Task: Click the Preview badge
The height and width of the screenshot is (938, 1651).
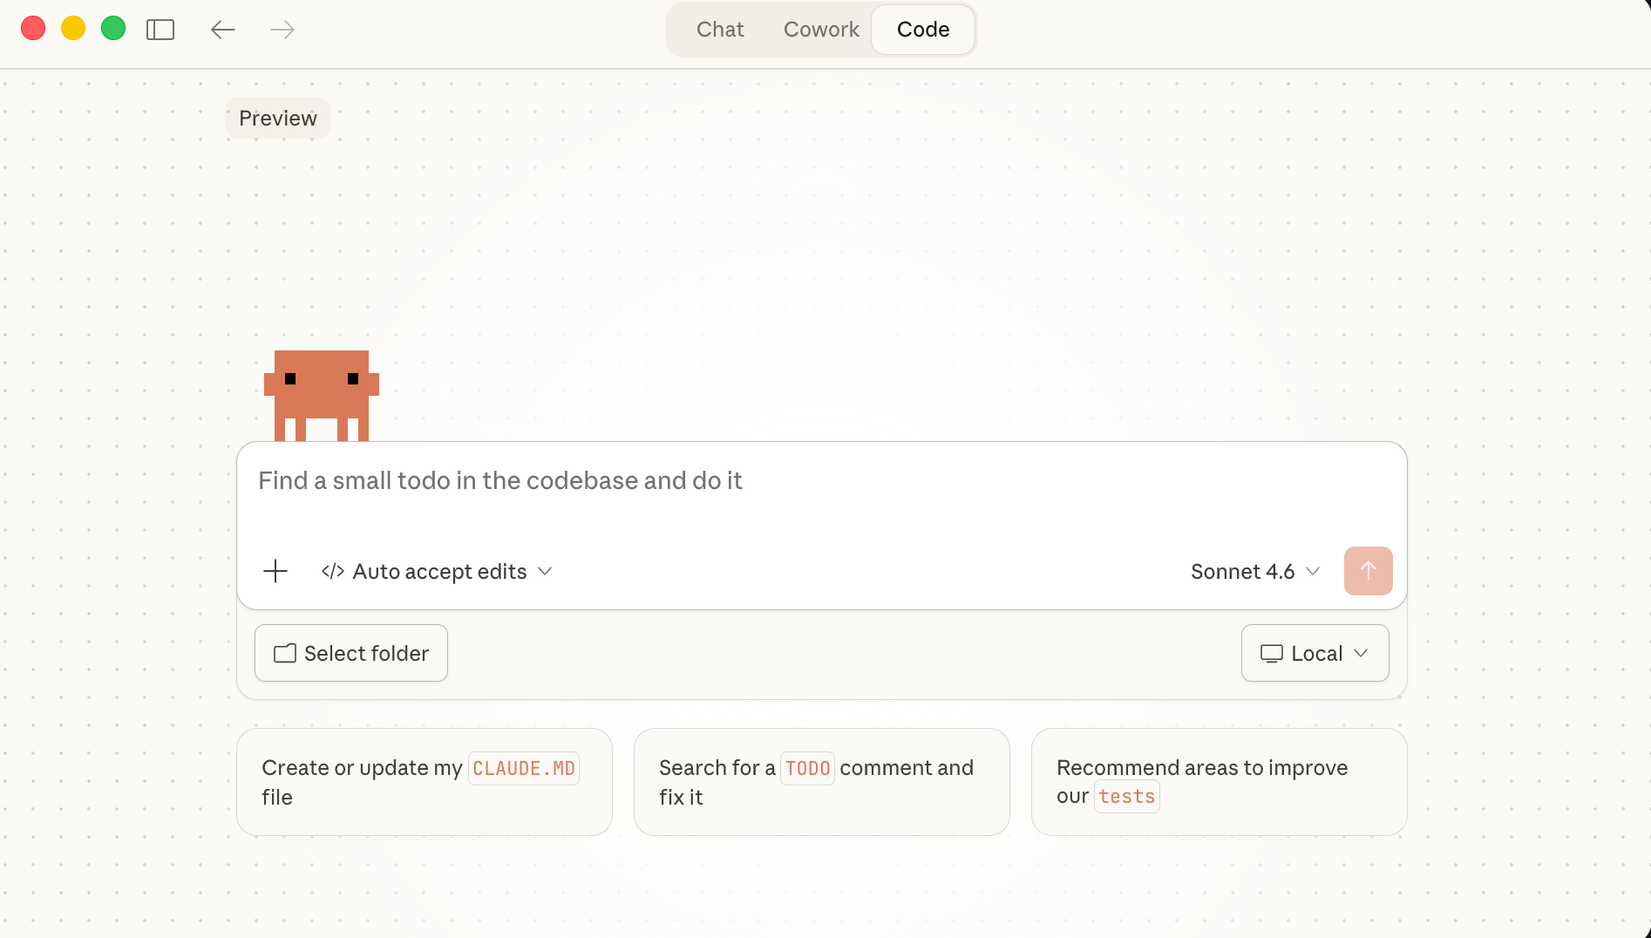Action: click(277, 118)
